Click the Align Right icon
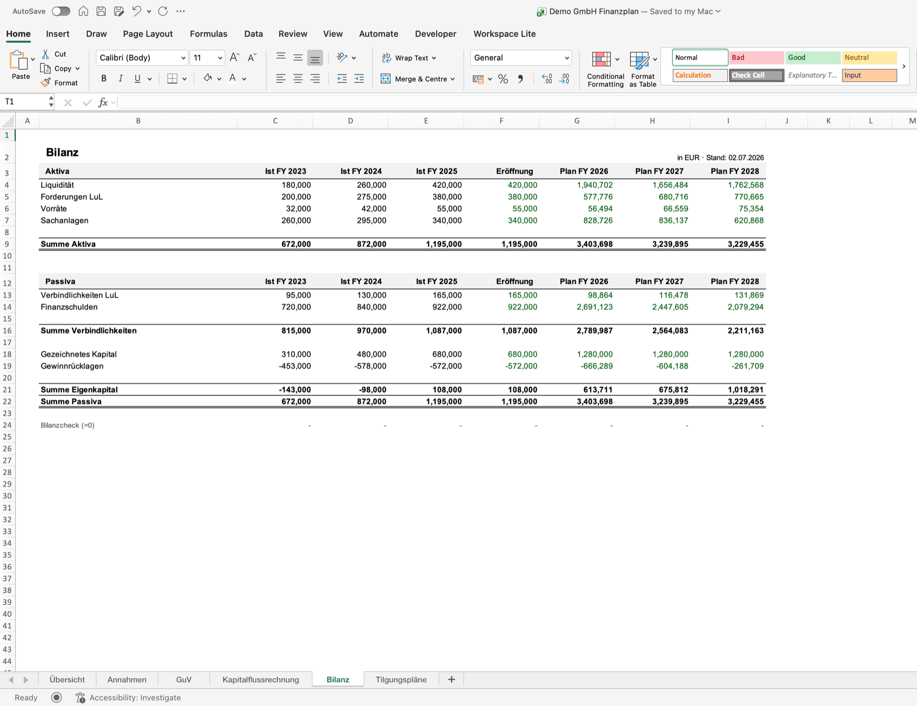 (315, 78)
